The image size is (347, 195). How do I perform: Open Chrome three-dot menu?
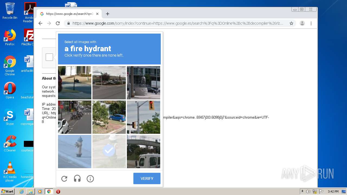[x=311, y=23]
